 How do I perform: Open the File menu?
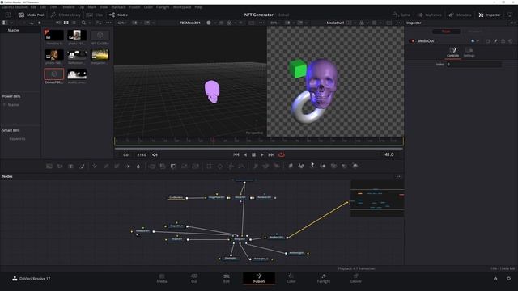pyautogui.click(x=33, y=7)
